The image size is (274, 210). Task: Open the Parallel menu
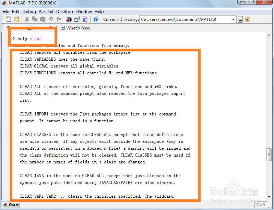pos(46,12)
